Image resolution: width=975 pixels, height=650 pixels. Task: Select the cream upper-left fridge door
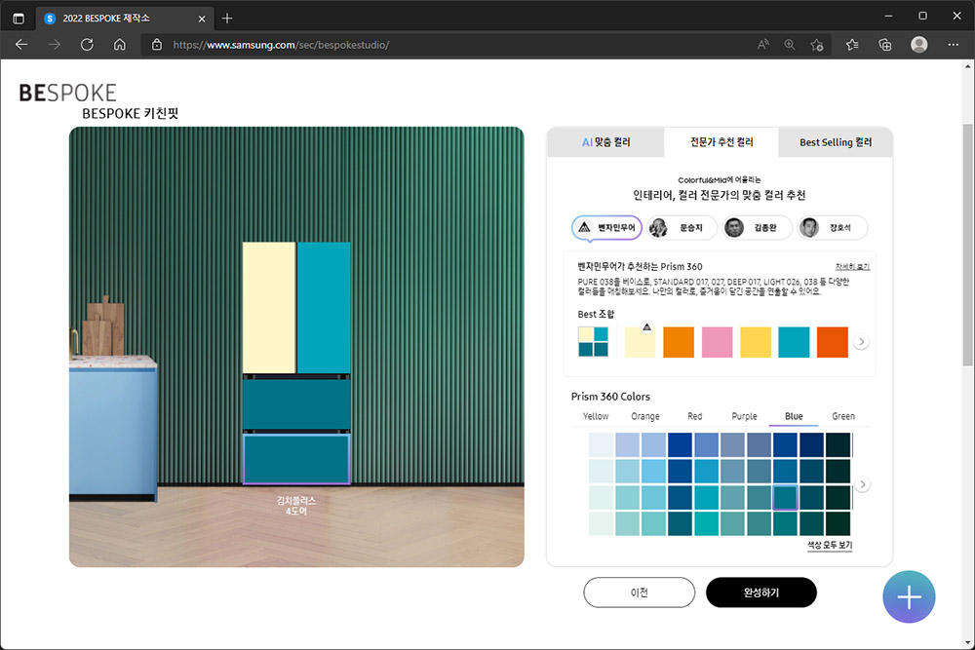(269, 308)
